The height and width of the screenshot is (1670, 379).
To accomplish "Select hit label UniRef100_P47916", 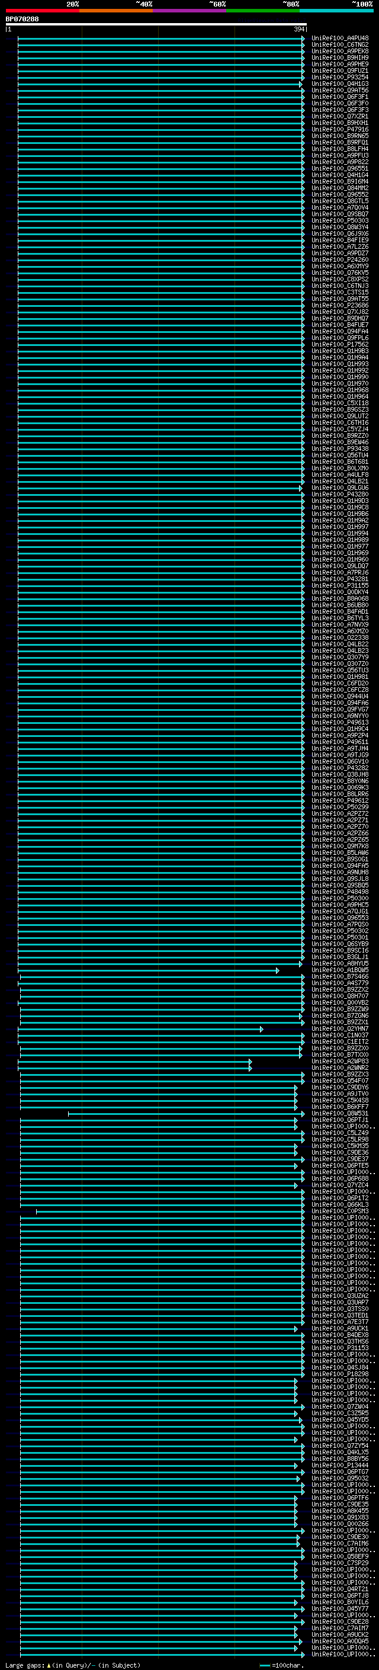I will click(339, 130).
